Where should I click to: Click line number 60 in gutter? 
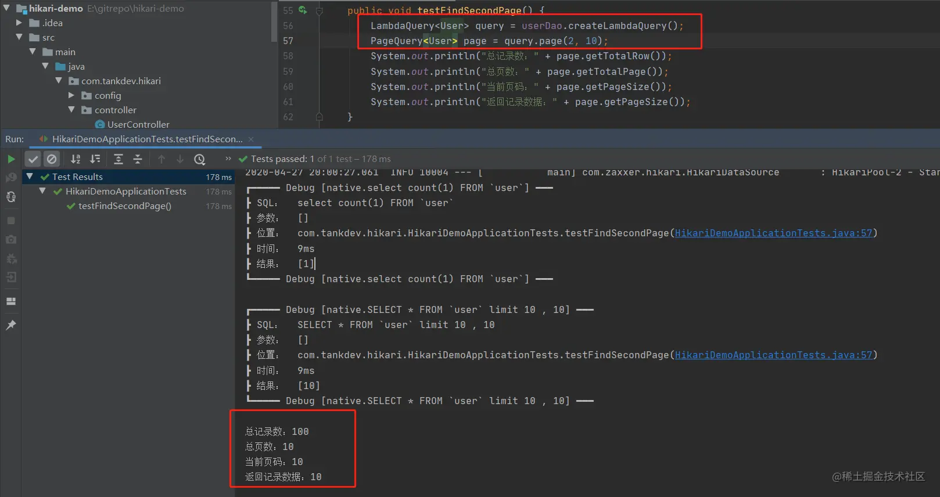click(x=288, y=87)
